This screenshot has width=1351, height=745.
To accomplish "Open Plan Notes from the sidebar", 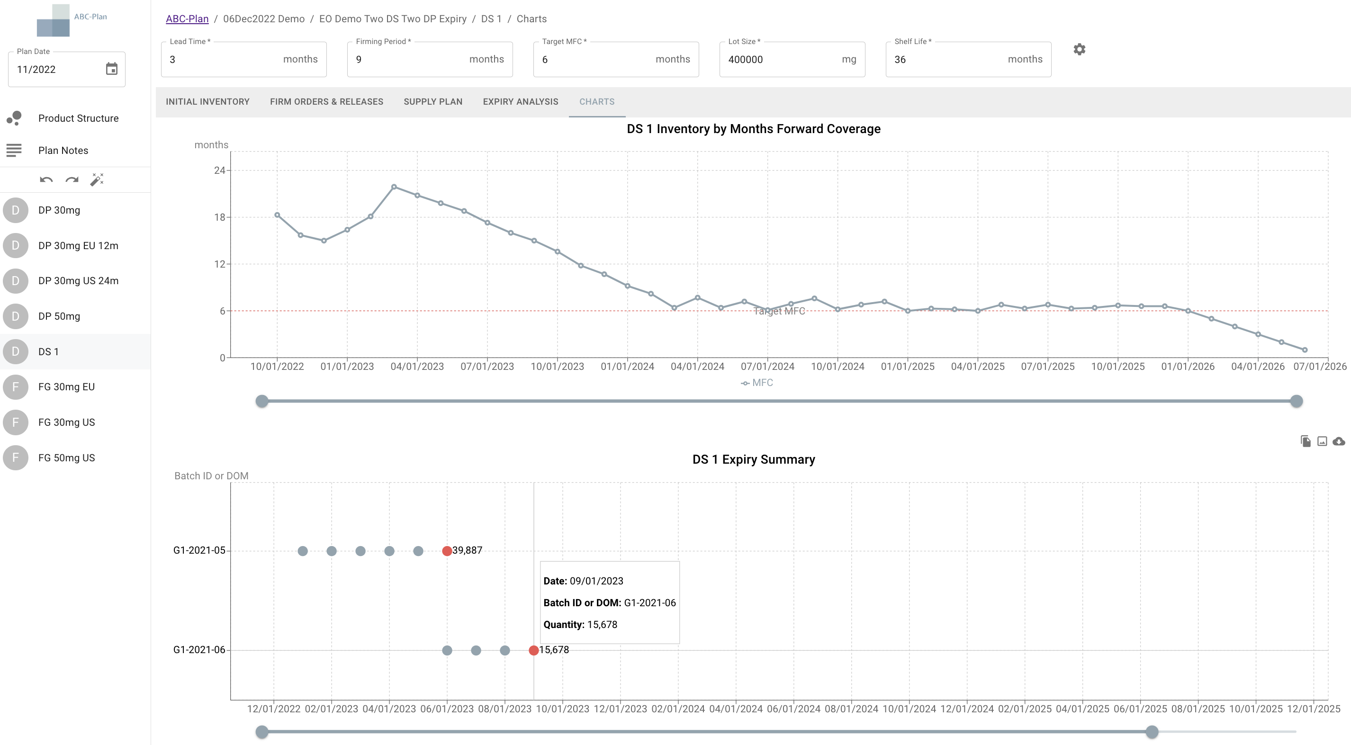I will [x=63, y=151].
